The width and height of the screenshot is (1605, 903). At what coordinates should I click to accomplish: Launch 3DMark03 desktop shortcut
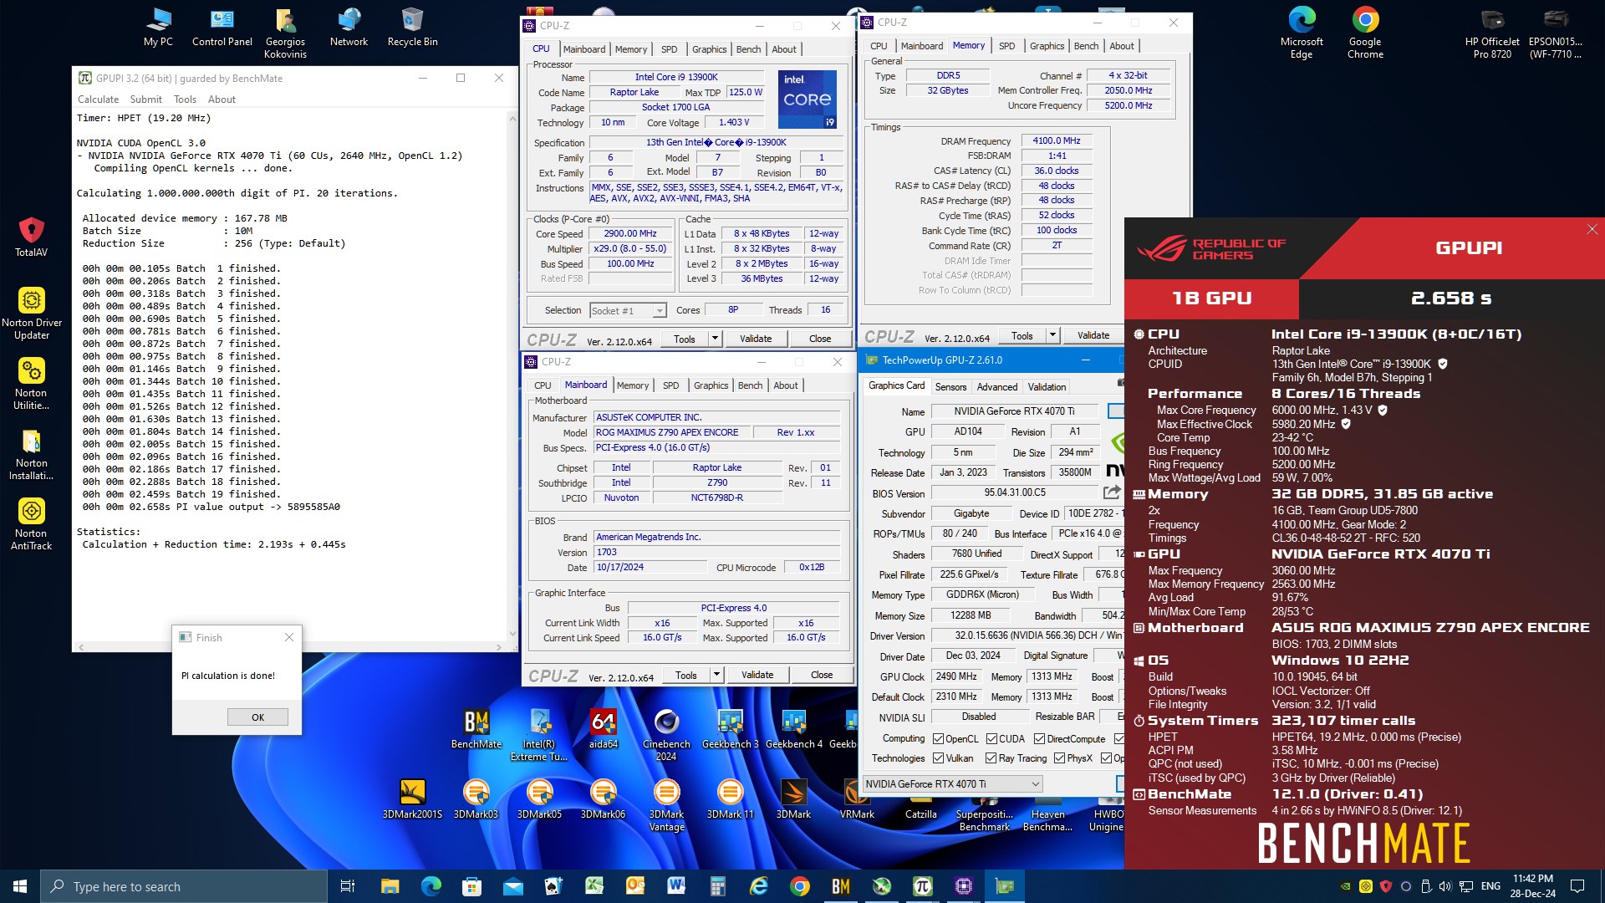tap(476, 798)
